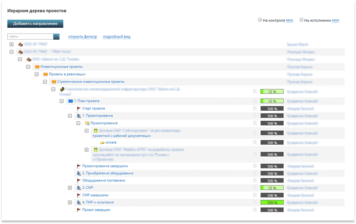This screenshot has height=224, width=356.
Task: Click the stage icon beside 3. СМР
Action: tap(79, 188)
